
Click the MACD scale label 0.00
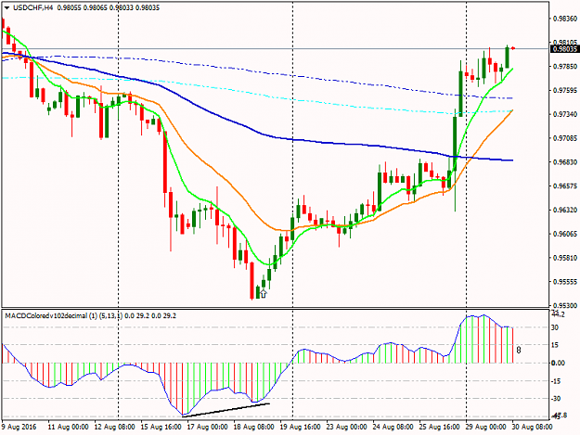point(558,363)
